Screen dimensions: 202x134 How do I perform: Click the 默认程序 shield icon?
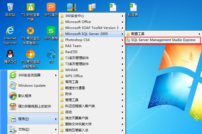click(x=13, y=96)
